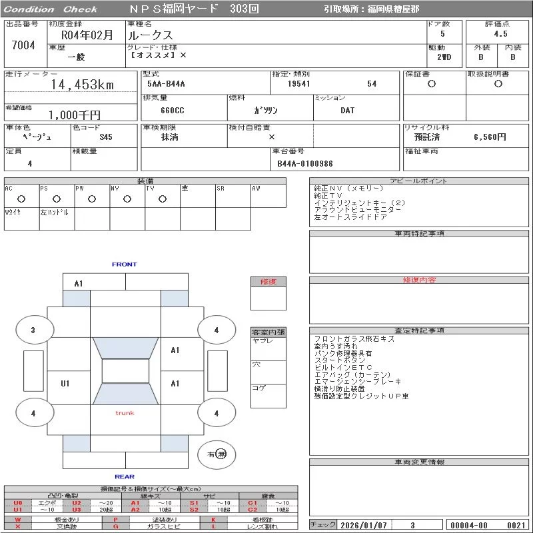Open the アピールポイント section header
533x533 pixels.
click(418, 181)
